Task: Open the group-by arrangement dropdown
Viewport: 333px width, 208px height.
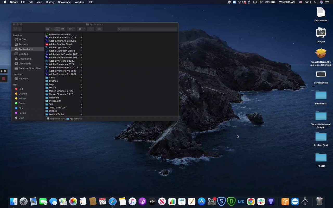Action: [x=71, y=29]
